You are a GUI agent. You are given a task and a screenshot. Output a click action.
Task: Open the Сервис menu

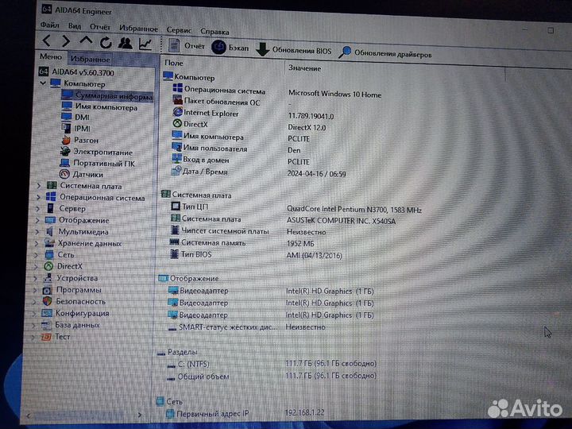tap(179, 30)
